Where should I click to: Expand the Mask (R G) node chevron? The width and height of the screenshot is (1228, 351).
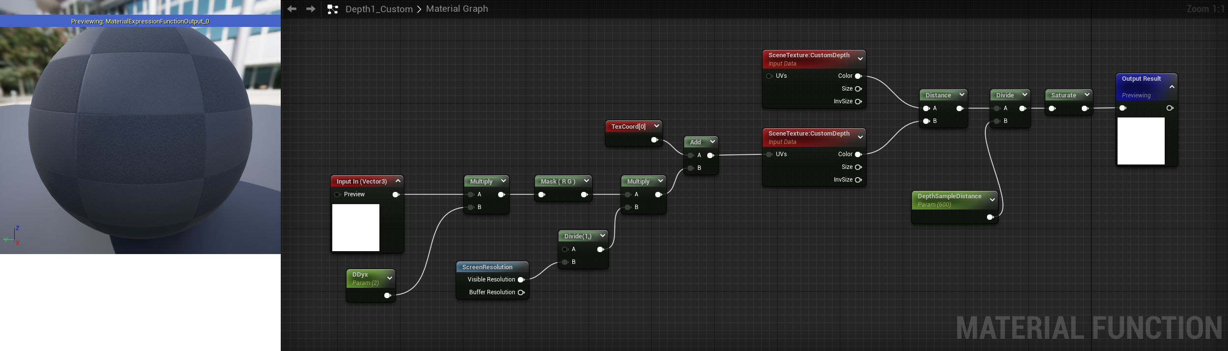(x=586, y=181)
